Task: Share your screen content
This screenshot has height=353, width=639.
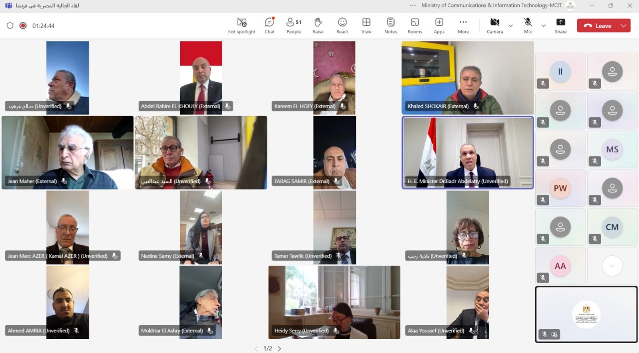Action: [x=561, y=25]
